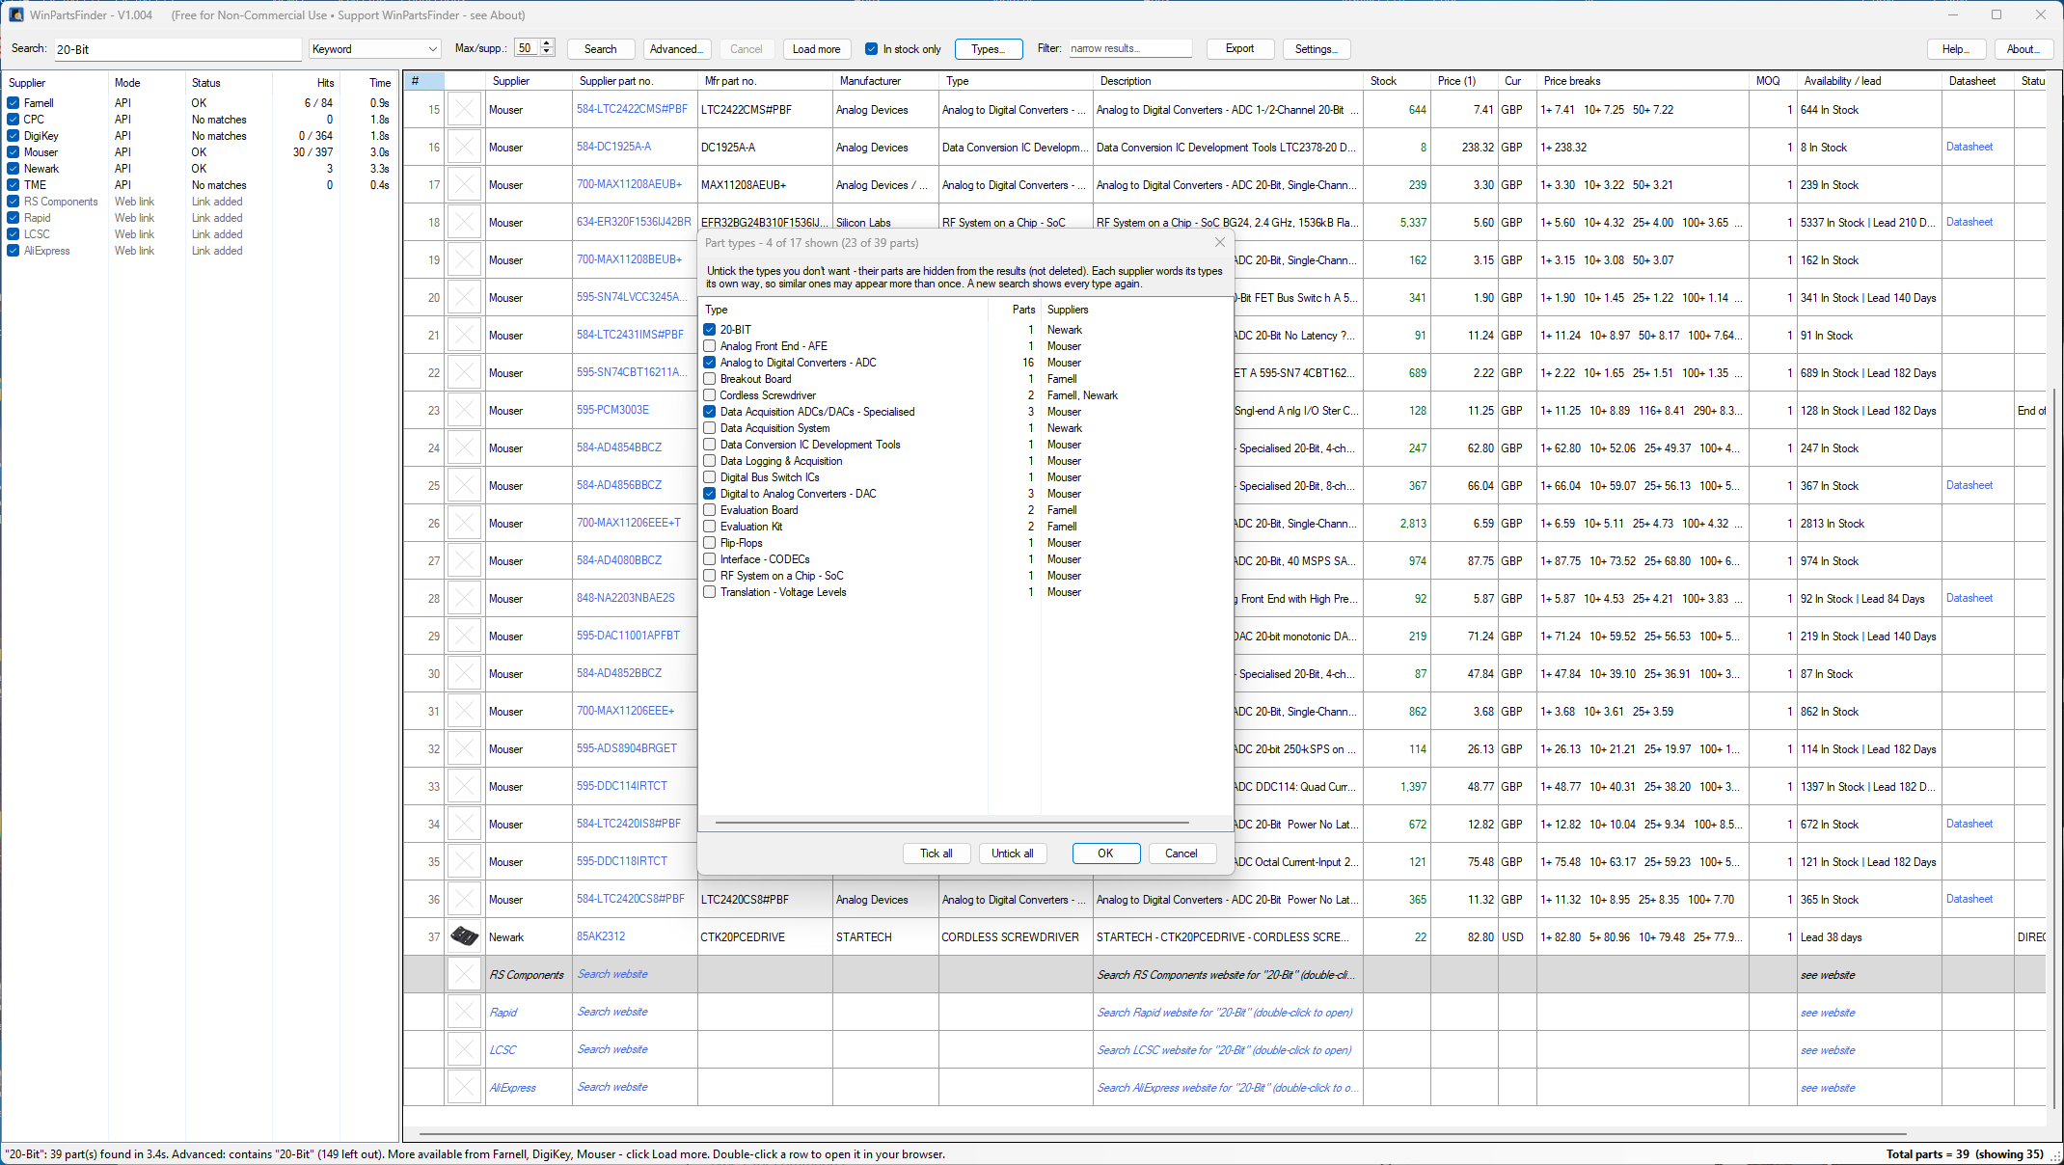Screen dimensions: 2064x1165
Task: Click placeholder image icon in RS Components row
Action: click(x=464, y=974)
